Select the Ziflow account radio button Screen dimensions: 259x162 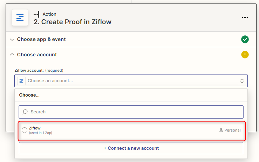coord(25,130)
